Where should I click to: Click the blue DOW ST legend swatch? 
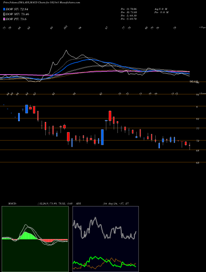coord(4,9)
